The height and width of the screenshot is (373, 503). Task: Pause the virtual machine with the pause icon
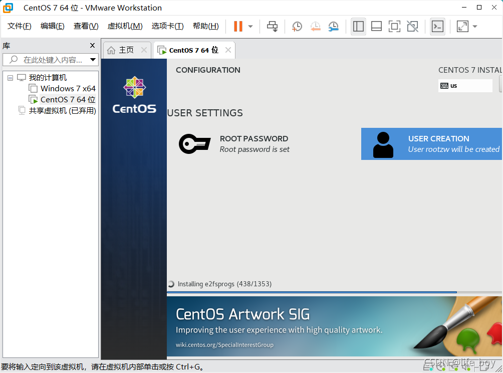pyautogui.click(x=238, y=27)
